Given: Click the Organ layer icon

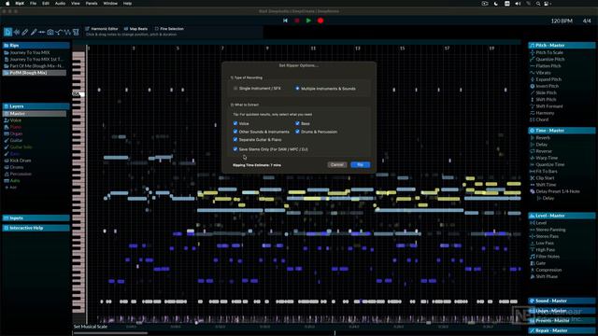Looking at the screenshot, I should pyautogui.click(x=7, y=133).
